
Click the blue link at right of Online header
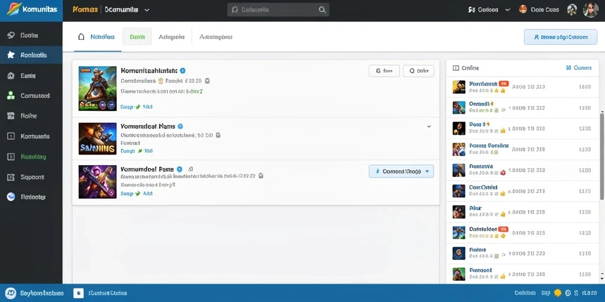point(579,68)
